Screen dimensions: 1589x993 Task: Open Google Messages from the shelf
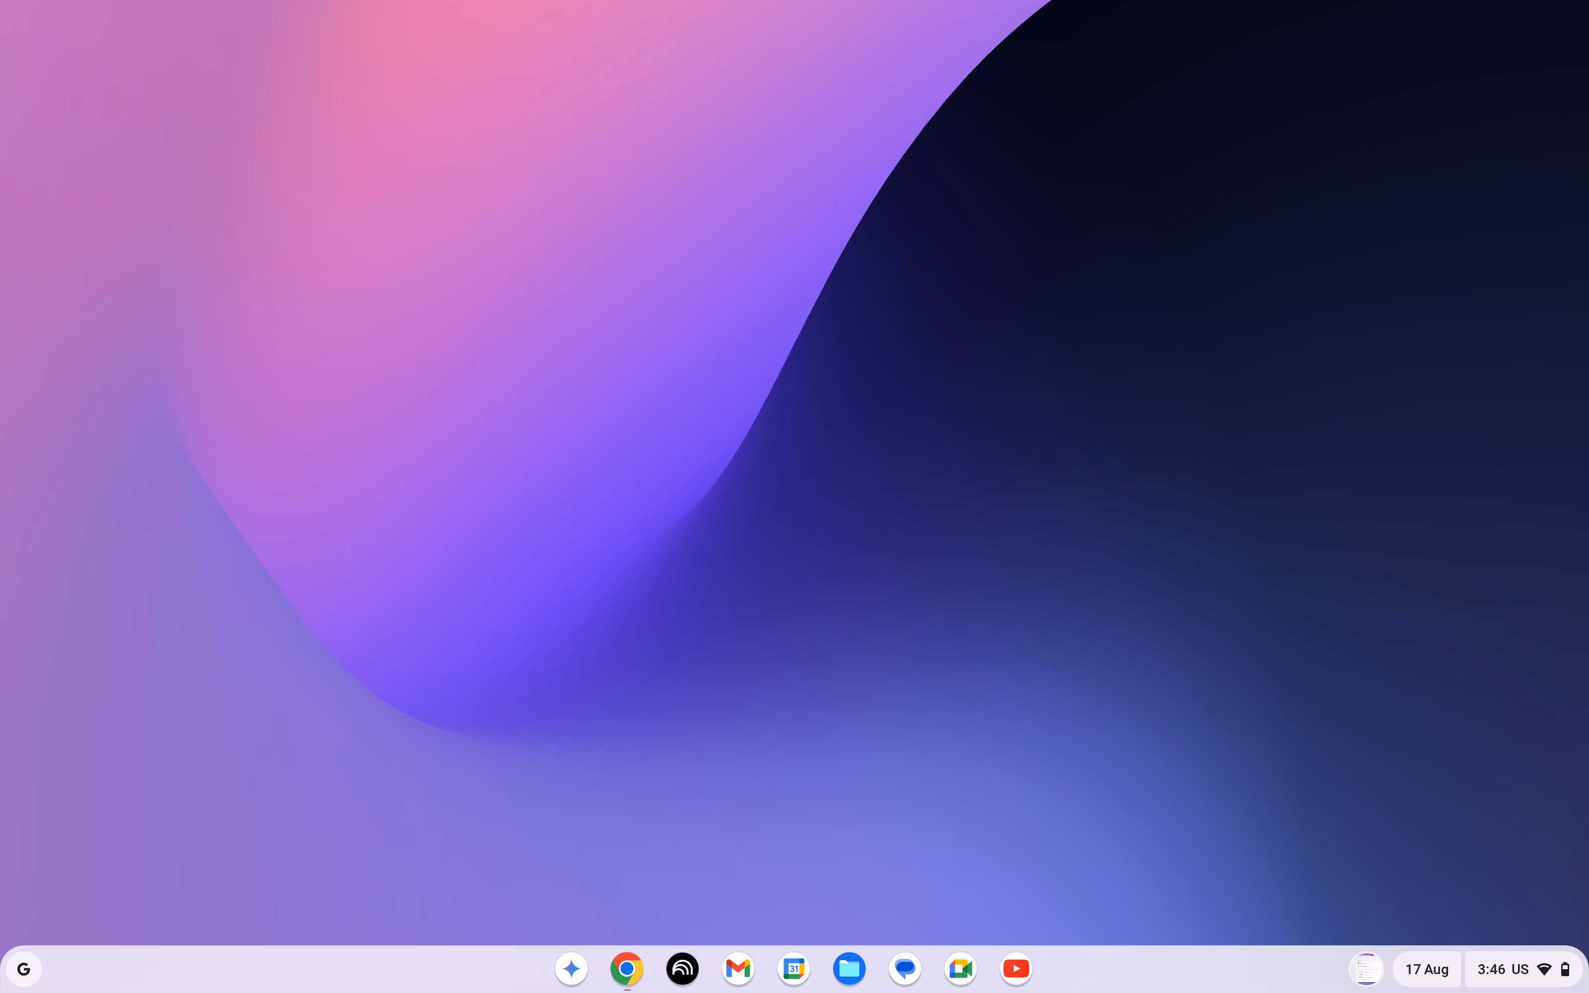coord(905,969)
